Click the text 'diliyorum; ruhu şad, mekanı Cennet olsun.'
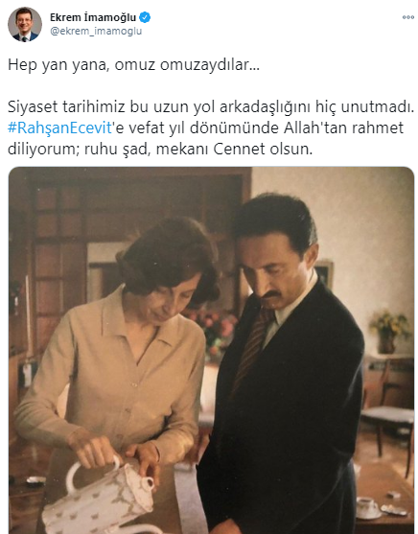 (x=160, y=149)
